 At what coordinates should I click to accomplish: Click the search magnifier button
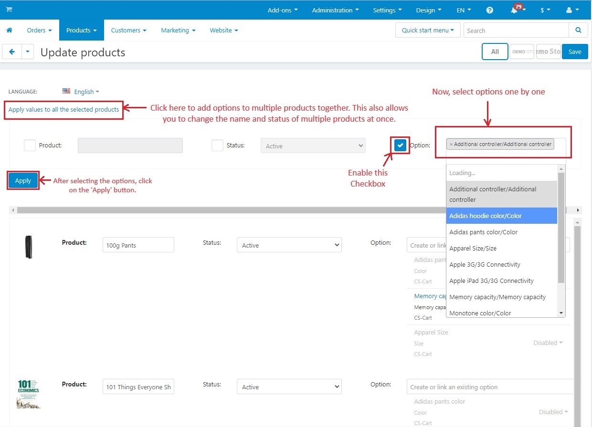tap(578, 30)
